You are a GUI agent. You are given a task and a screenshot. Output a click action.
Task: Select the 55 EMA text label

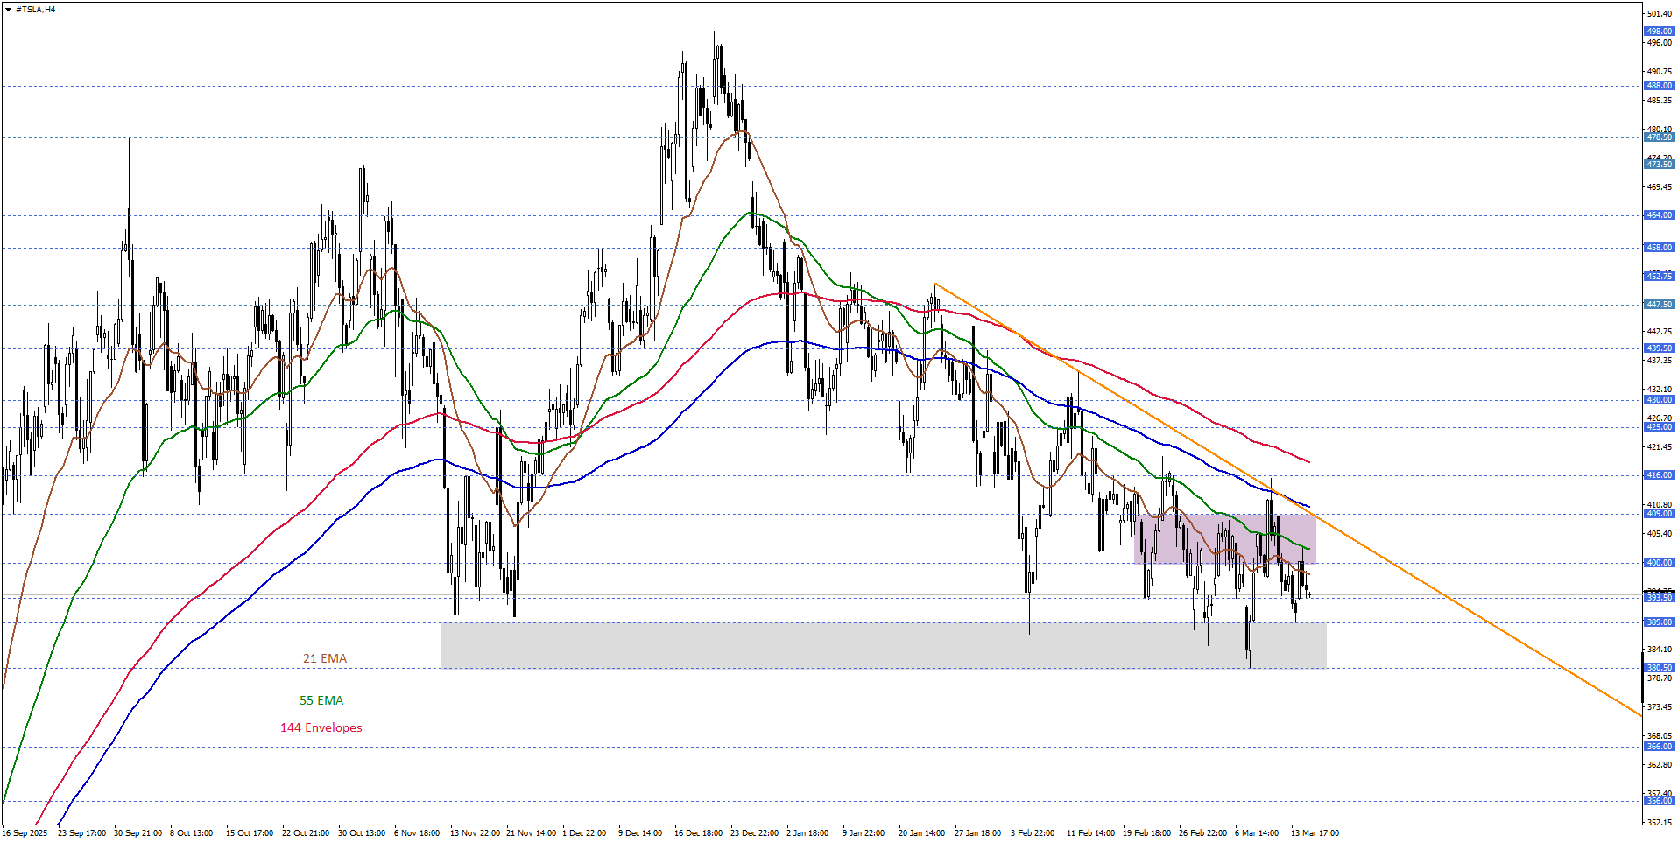point(321,700)
